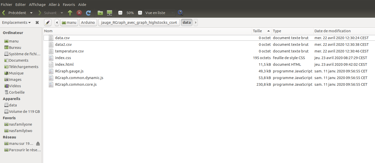Open the home folder from the toolbar
Screen dimensions: 375x163
pos(100,13)
